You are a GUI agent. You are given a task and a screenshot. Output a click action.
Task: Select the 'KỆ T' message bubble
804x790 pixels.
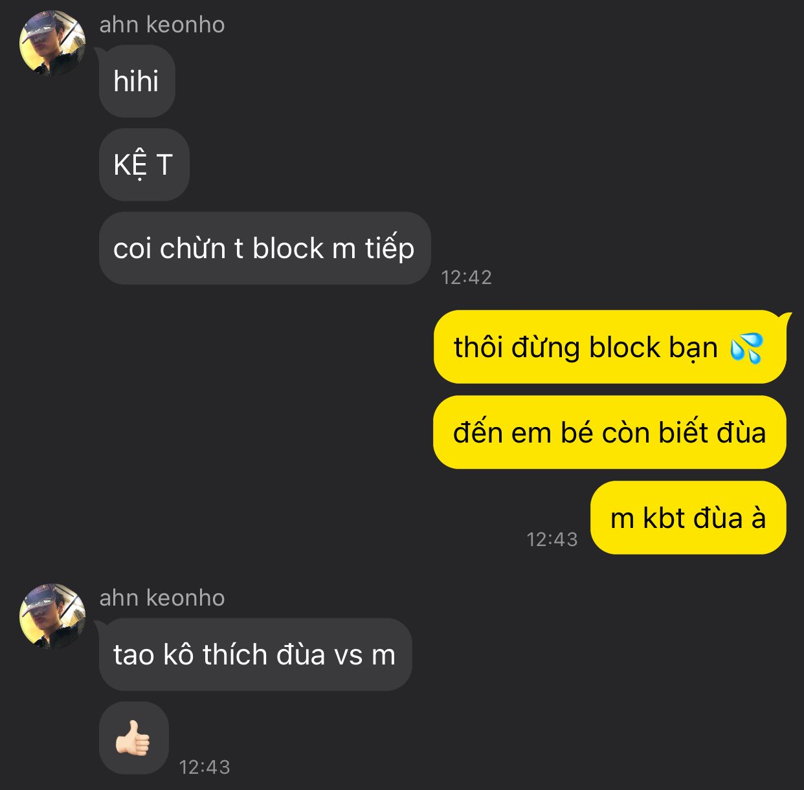point(144,164)
